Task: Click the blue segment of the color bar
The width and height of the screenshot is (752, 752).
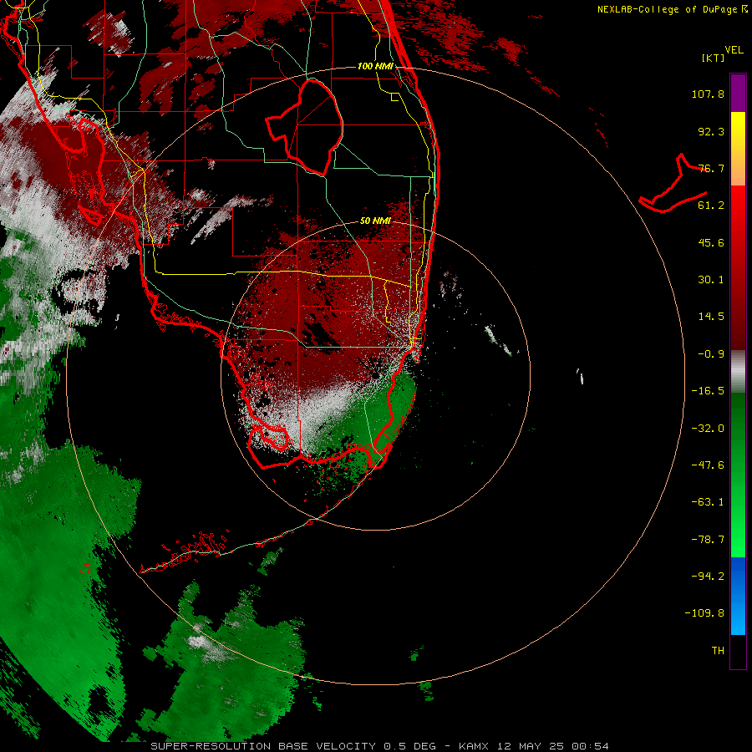Action: 738,596
